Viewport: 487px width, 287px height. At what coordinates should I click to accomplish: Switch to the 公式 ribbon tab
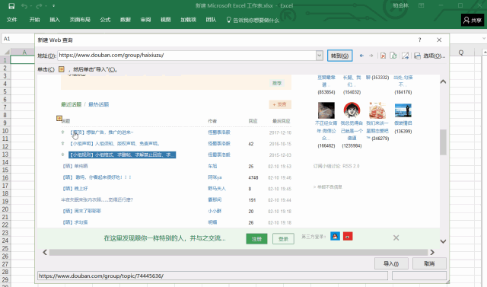105,20
